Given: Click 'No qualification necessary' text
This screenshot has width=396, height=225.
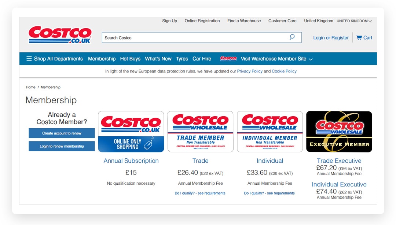Looking at the screenshot, I should point(131,183).
